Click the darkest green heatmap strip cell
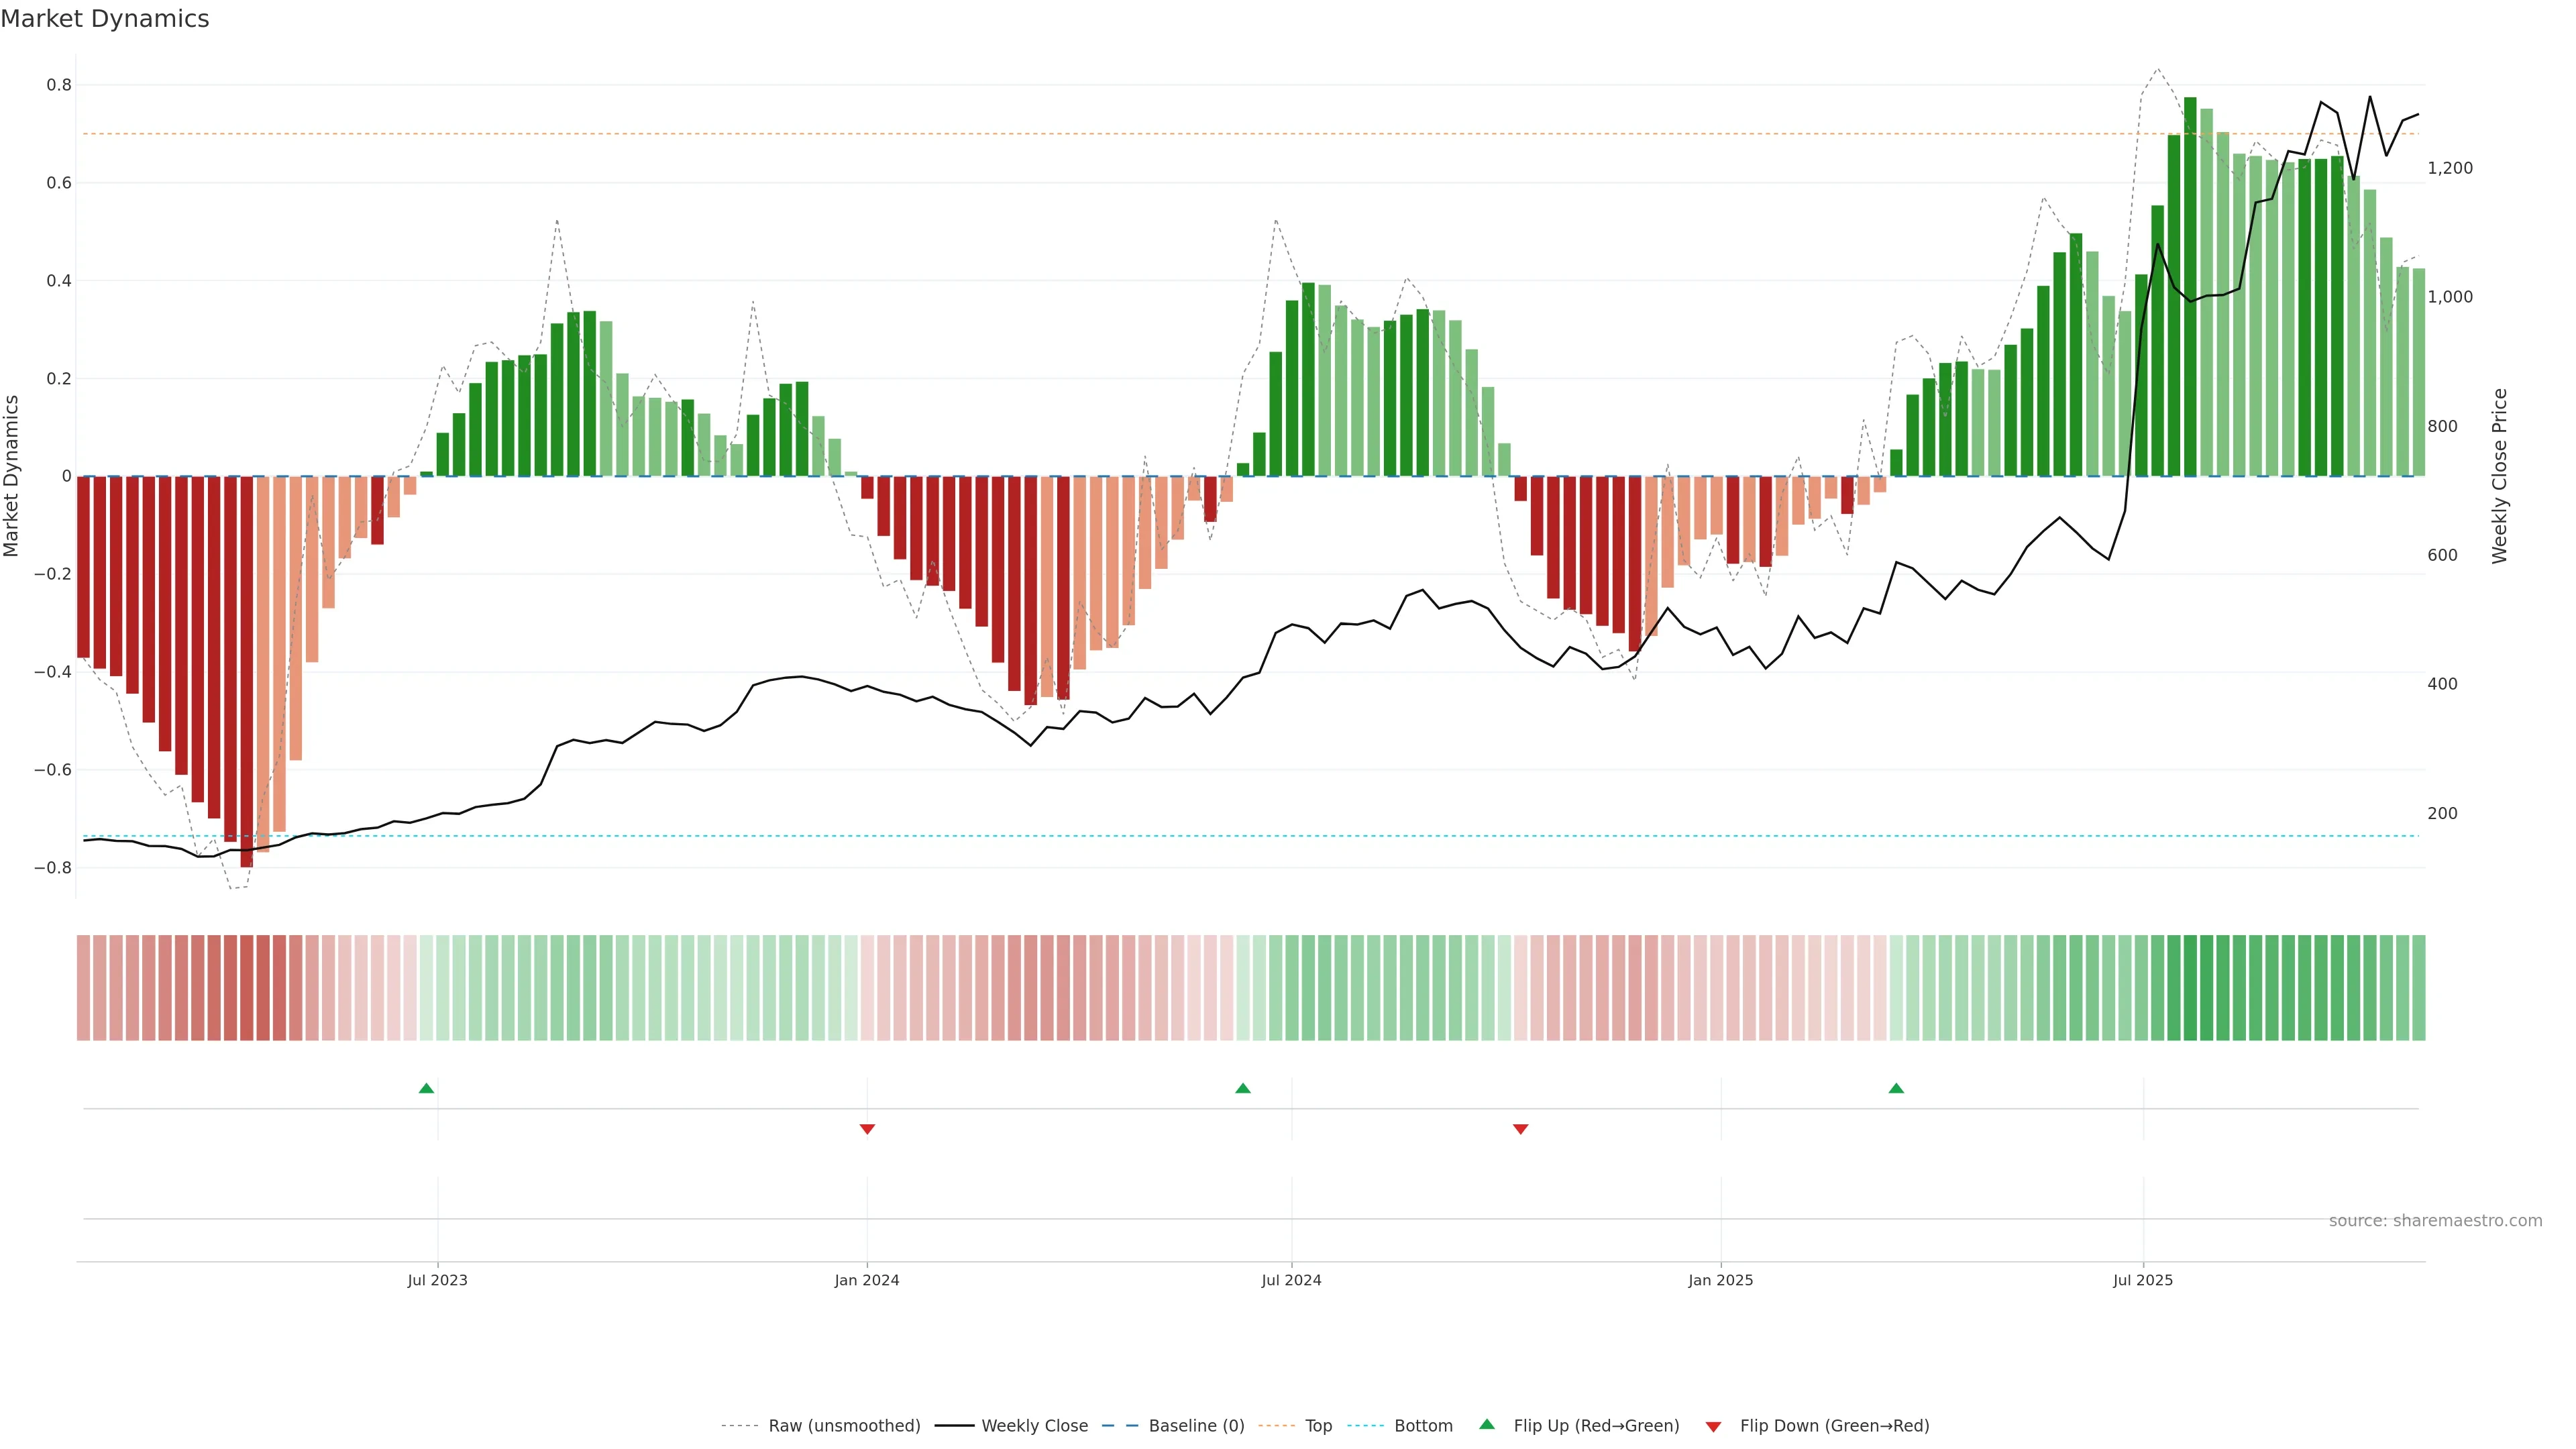Image resolution: width=2576 pixels, height=1449 pixels. point(2190,988)
